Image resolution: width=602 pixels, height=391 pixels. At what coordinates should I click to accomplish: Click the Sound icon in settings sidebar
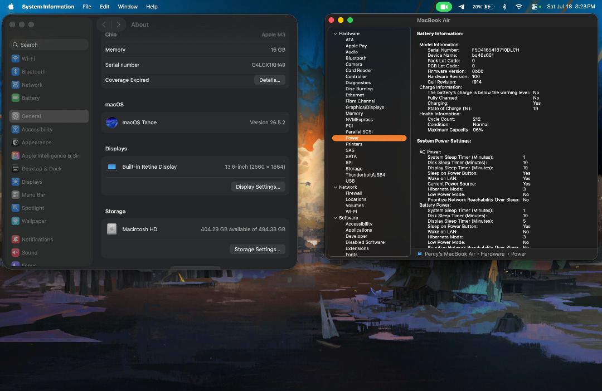(x=16, y=252)
